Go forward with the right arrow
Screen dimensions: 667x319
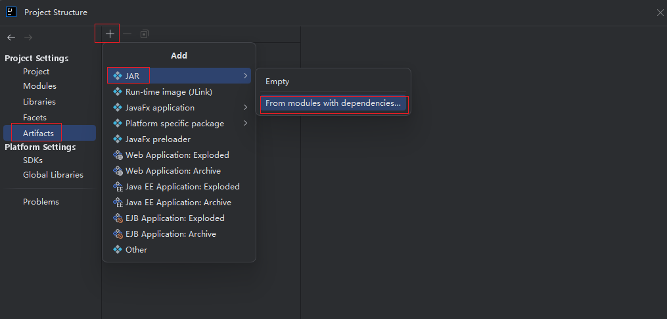(28, 37)
